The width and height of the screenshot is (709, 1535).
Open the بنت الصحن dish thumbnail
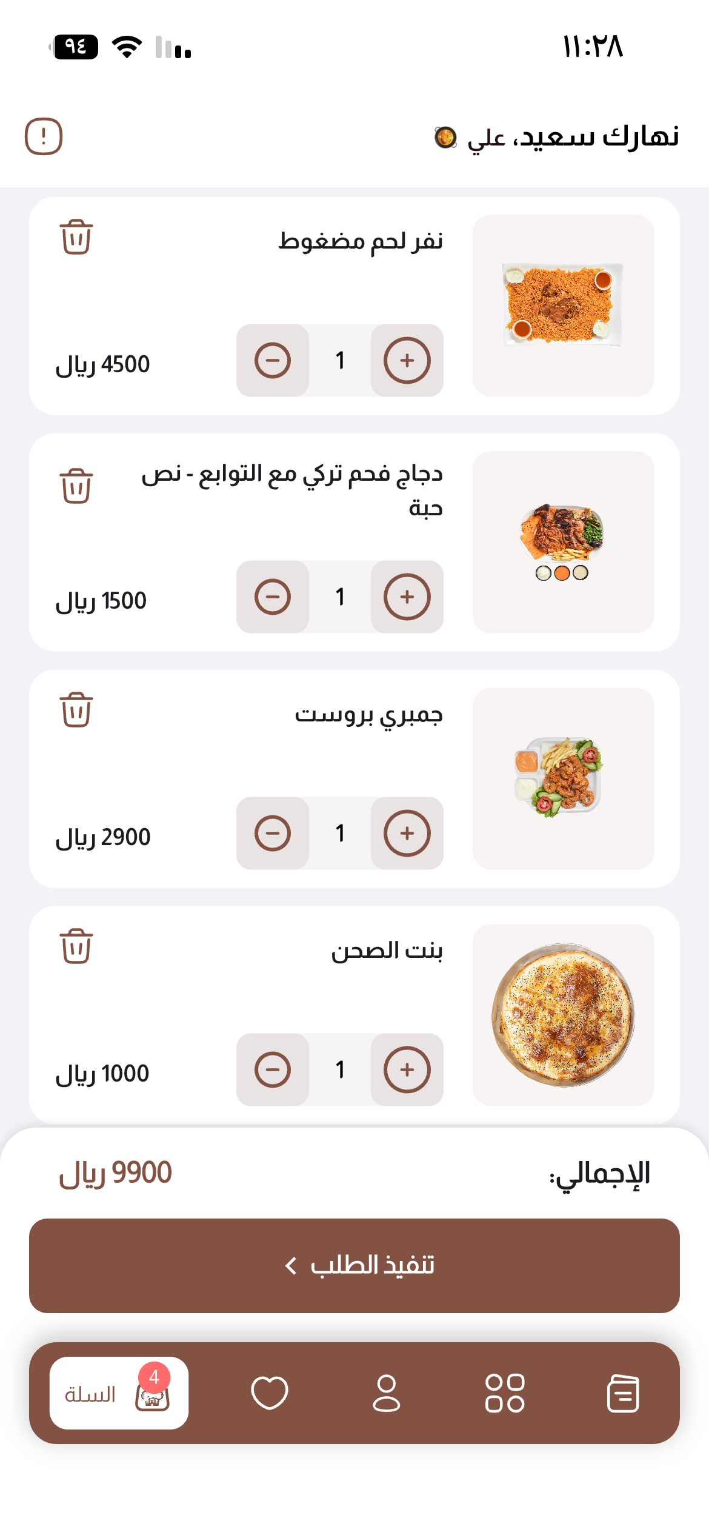563,1015
